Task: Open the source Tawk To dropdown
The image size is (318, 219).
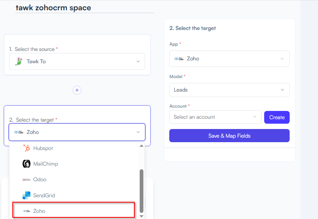Action: (77, 62)
